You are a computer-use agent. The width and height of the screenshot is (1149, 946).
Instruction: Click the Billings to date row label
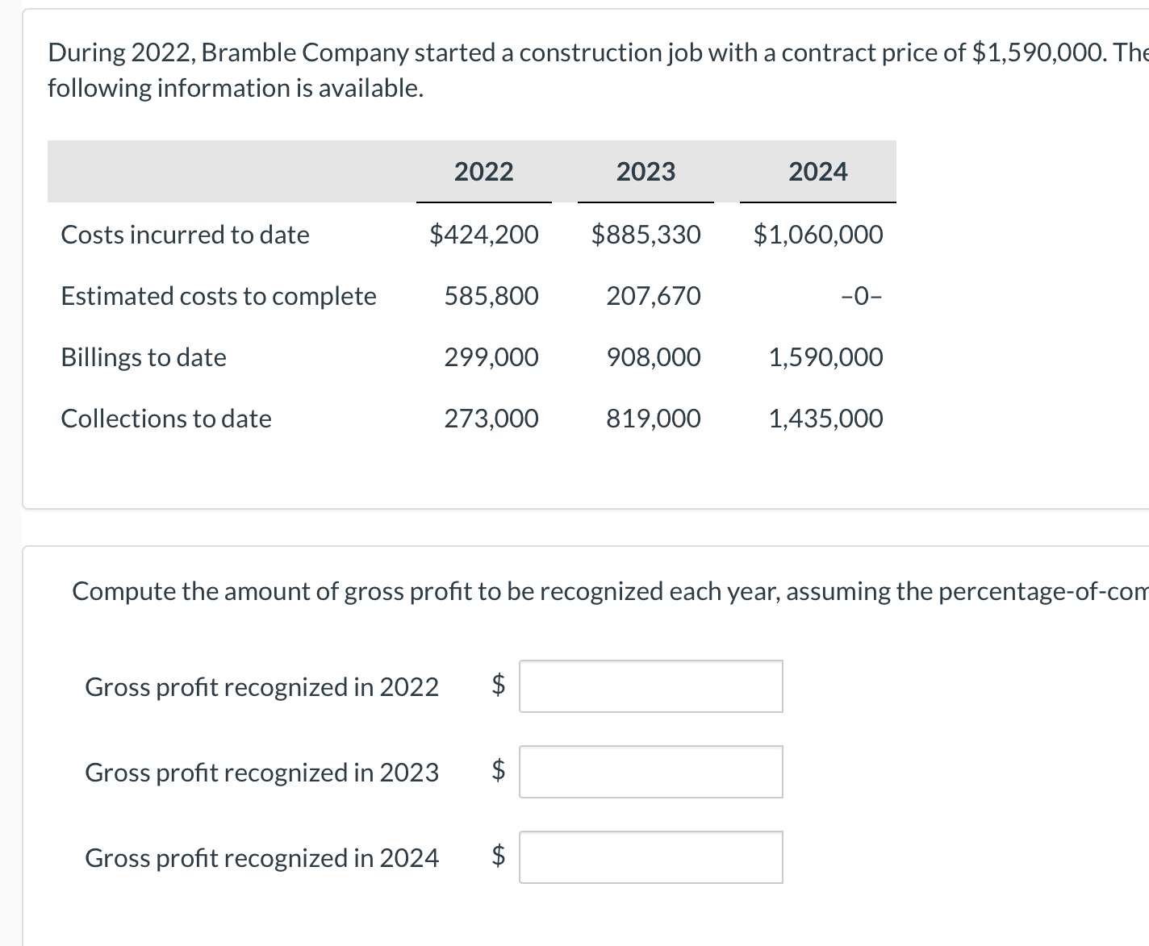pos(143,356)
